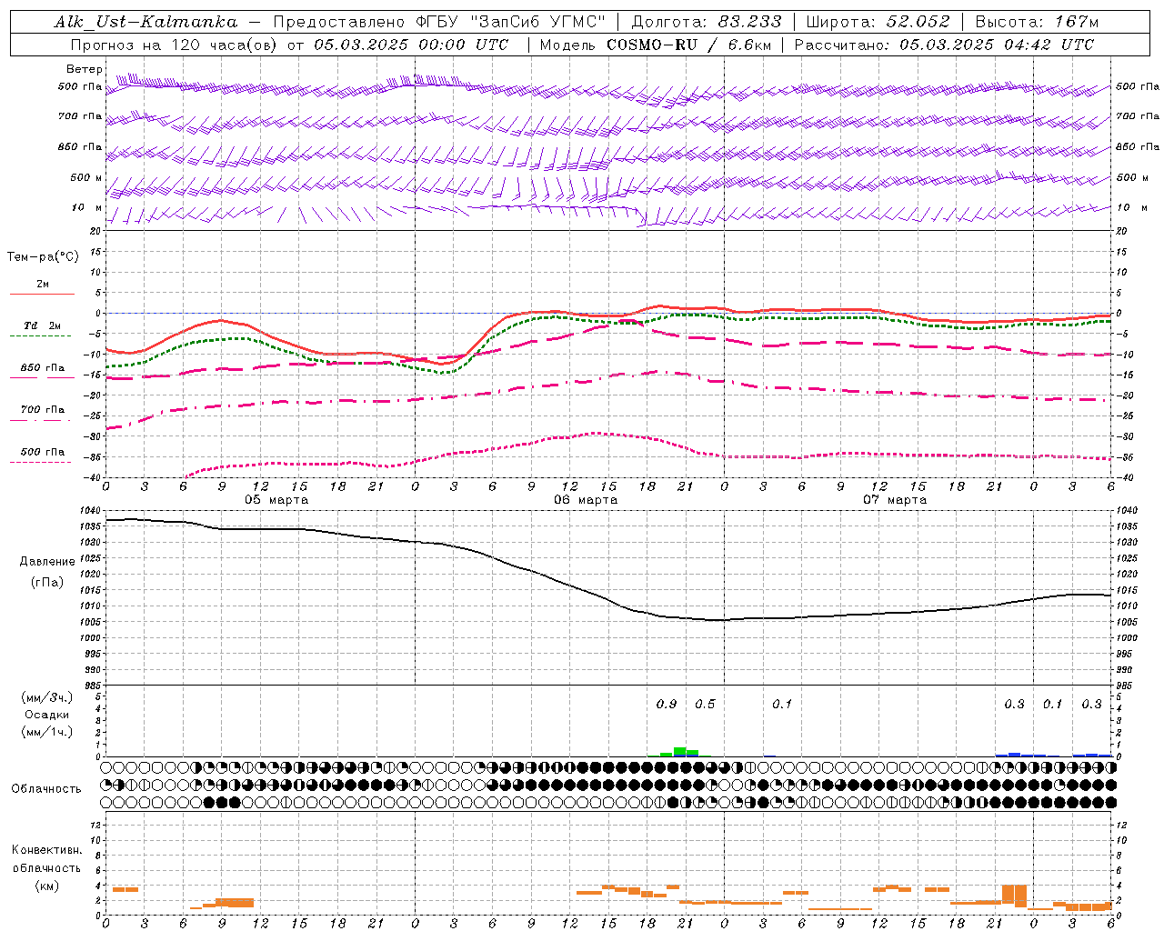The height and width of the screenshot is (931, 1164).
Task: Click the (мм/1ч.) precipitation unit label
Action: click(x=47, y=732)
